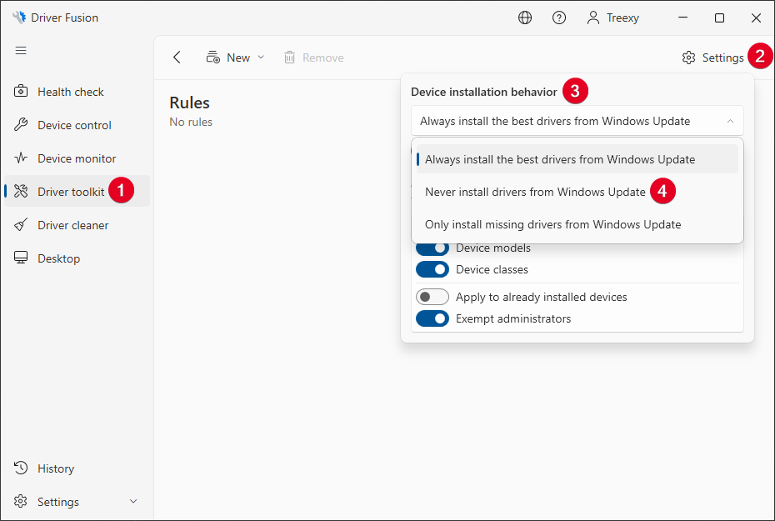775x521 pixels.
Task: Click the Device control wrench icon
Action: pos(21,124)
